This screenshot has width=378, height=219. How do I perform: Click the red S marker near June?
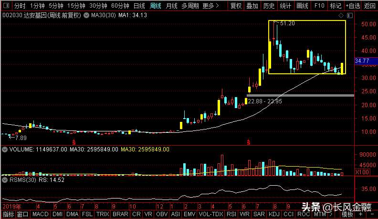73,142
